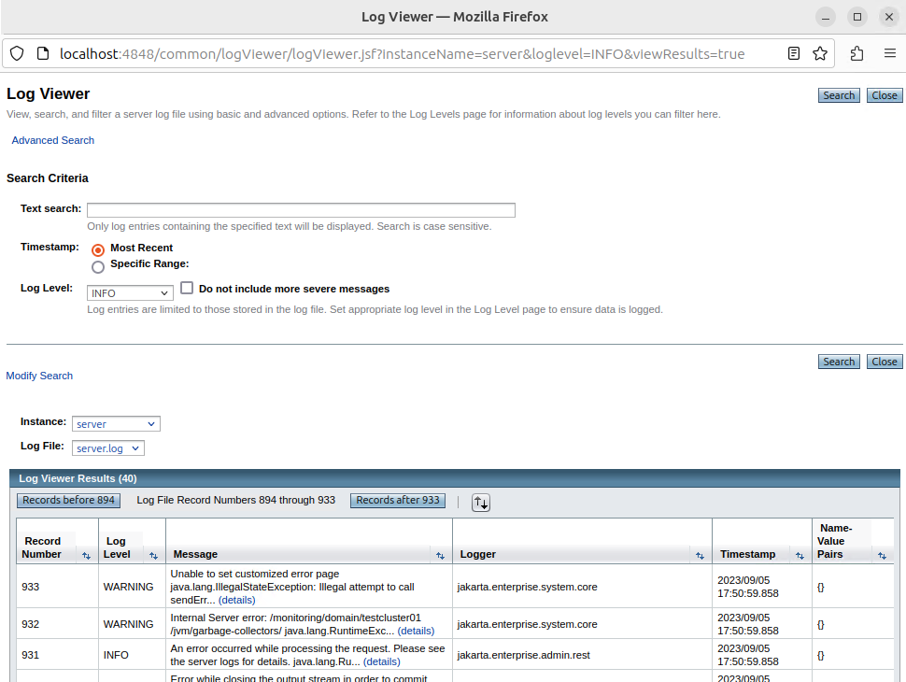This screenshot has height=682, width=906.
Task: Click record number 933 cell
Action: pos(57,587)
